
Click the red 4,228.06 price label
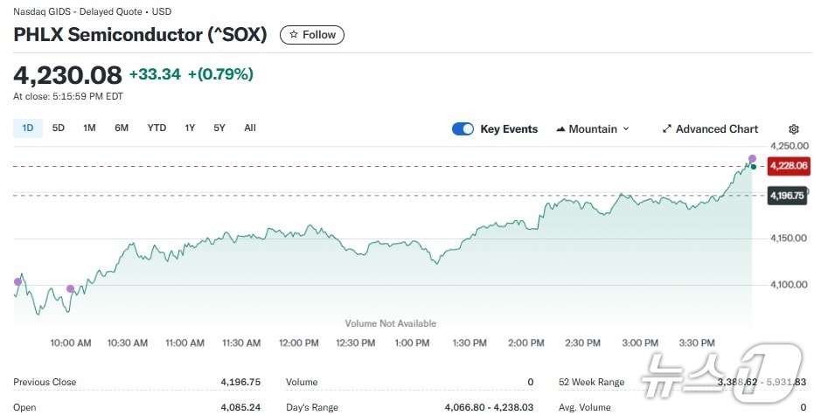coord(788,165)
